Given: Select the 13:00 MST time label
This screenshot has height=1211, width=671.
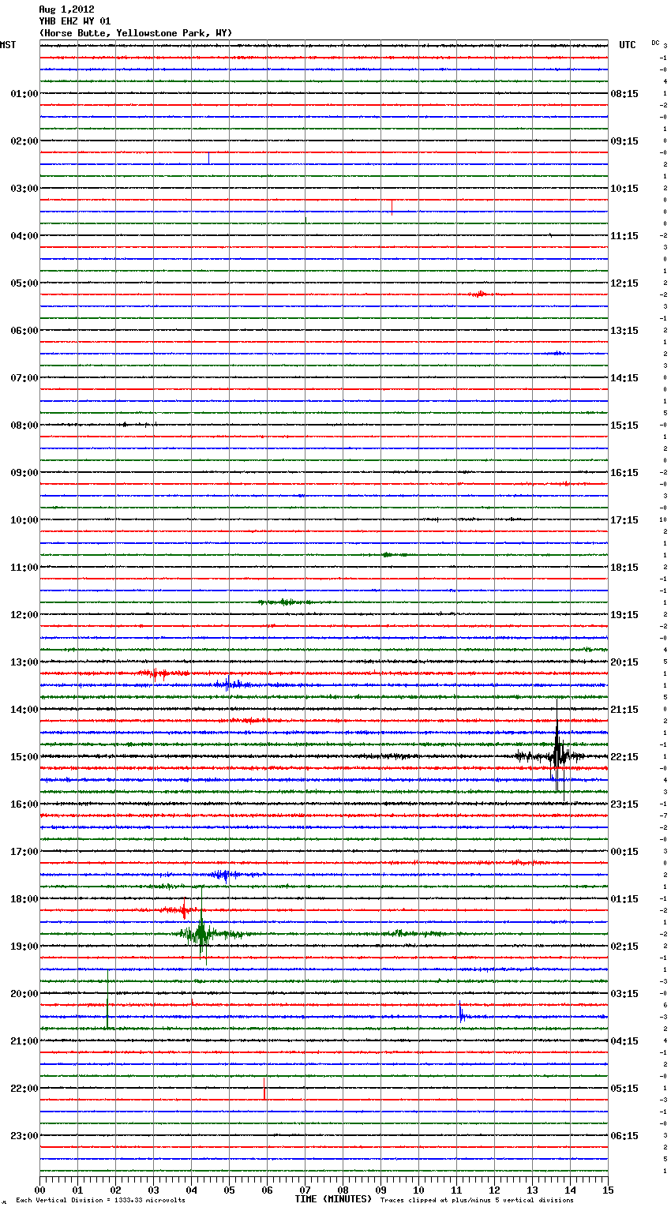Looking at the screenshot, I should 24,662.
